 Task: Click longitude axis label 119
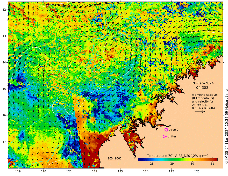18,171
